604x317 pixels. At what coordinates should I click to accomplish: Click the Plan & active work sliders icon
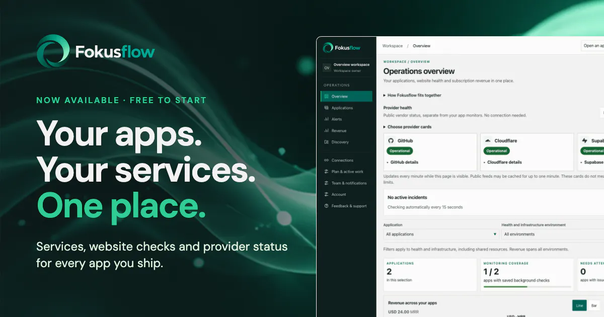pyautogui.click(x=326, y=172)
